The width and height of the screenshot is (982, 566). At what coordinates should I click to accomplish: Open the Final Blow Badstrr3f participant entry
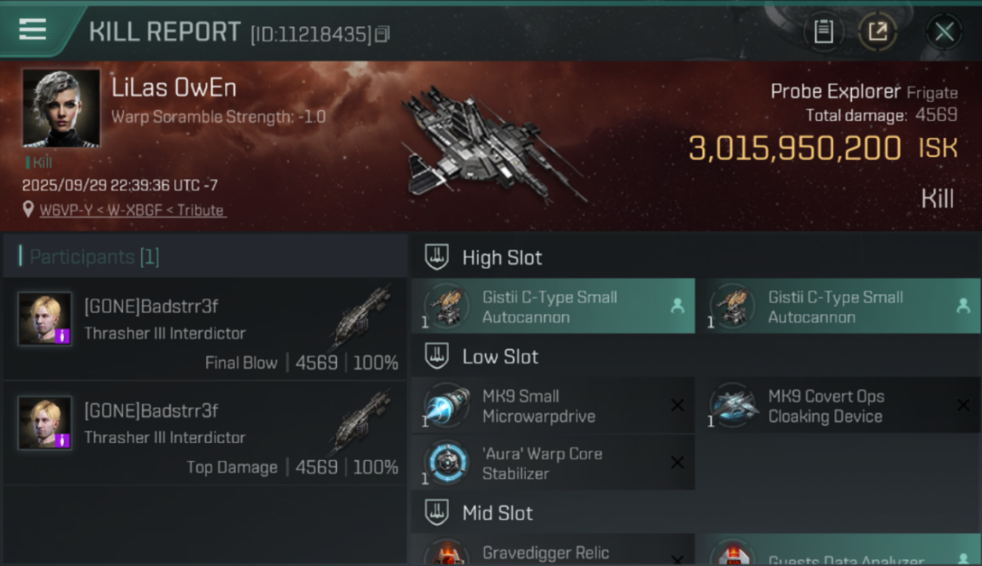coord(205,329)
